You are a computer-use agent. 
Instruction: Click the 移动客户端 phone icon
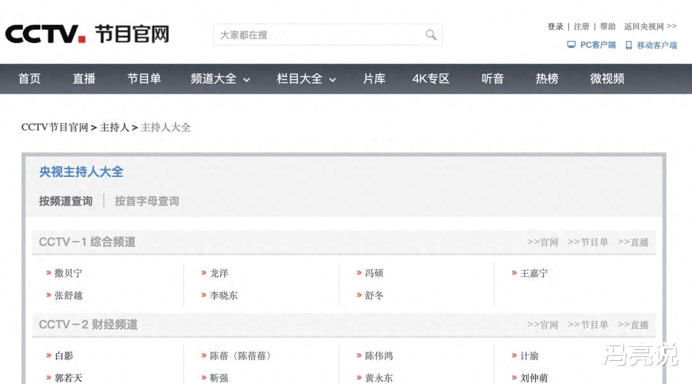pos(629,45)
